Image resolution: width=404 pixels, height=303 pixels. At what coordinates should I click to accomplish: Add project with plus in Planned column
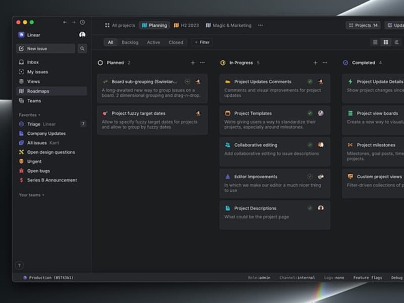point(193,63)
